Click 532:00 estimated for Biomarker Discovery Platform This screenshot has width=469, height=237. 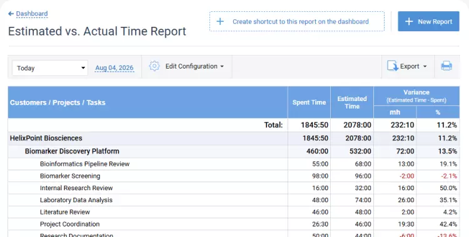point(360,152)
